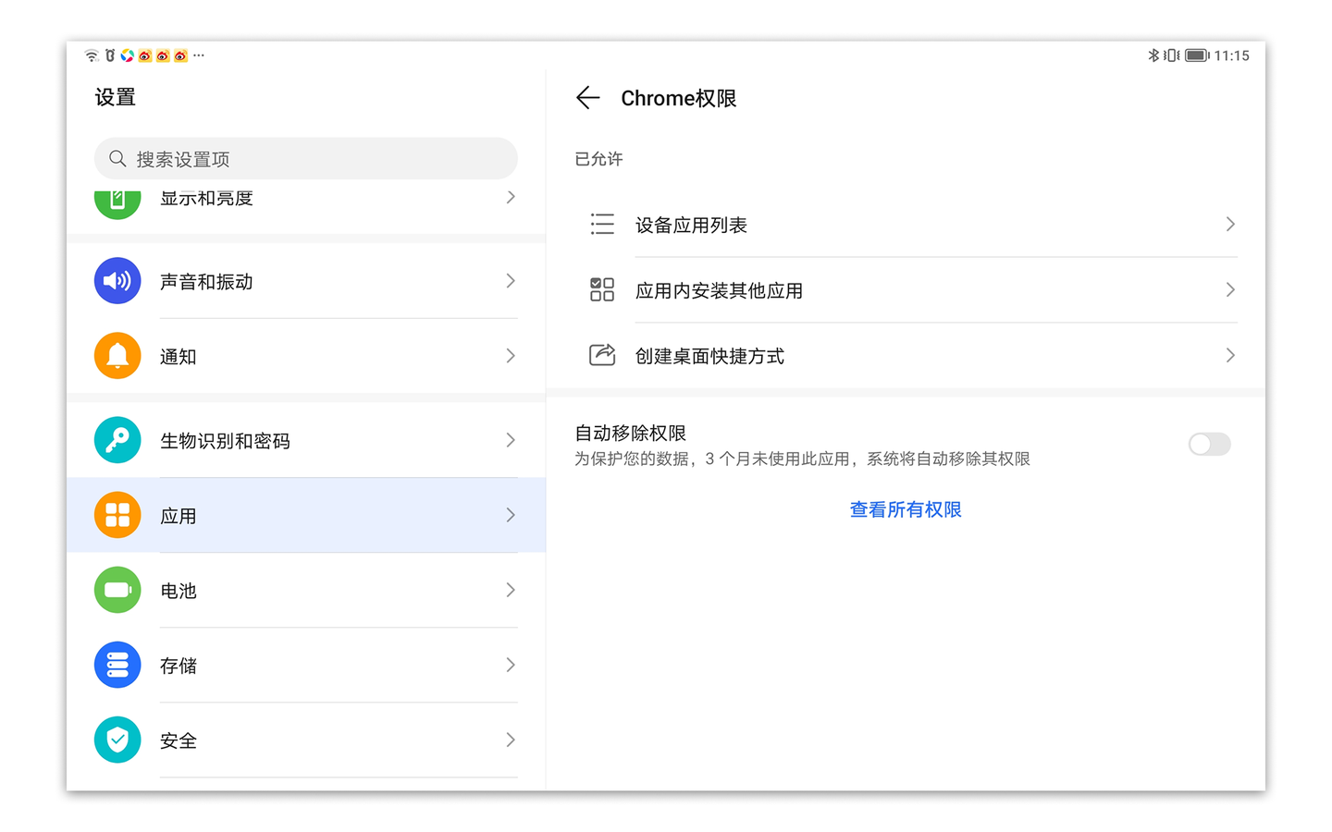Screen dimensions: 1332x832
Task: Select the 应用内安装其他应用 permission entry
Action: pos(719,291)
